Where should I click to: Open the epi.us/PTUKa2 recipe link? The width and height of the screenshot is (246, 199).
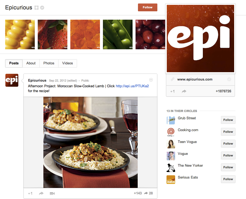(x=132, y=86)
